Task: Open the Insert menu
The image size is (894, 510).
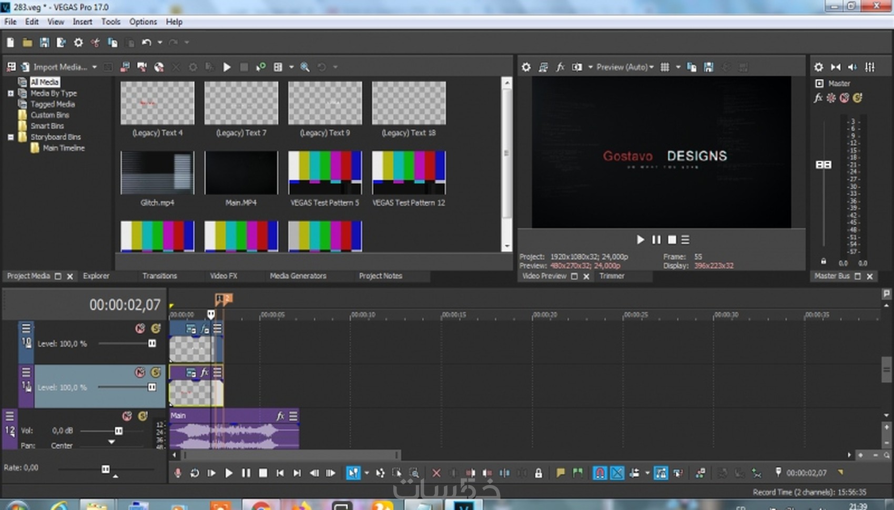Action: coord(82,22)
